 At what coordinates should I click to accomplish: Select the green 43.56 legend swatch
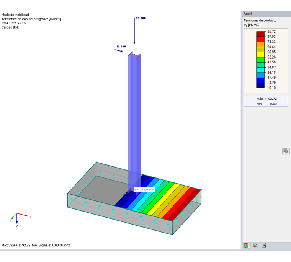[260, 60]
